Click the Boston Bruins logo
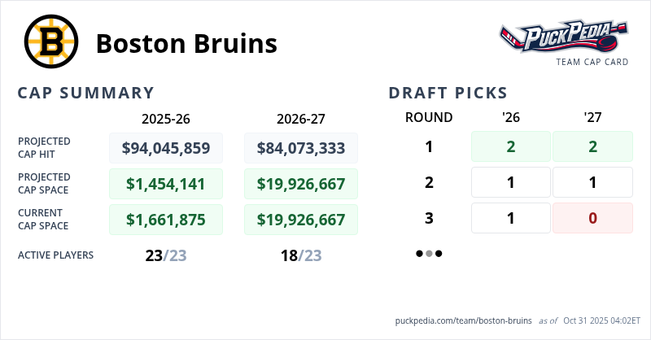The image size is (651, 340). 50,42
